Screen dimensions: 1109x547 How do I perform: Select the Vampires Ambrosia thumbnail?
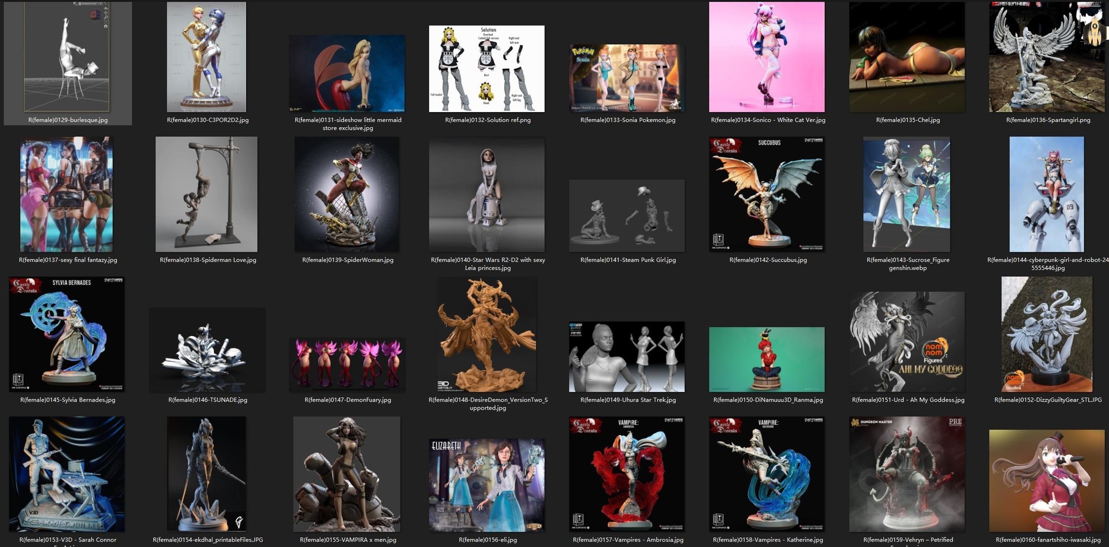[627, 474]
